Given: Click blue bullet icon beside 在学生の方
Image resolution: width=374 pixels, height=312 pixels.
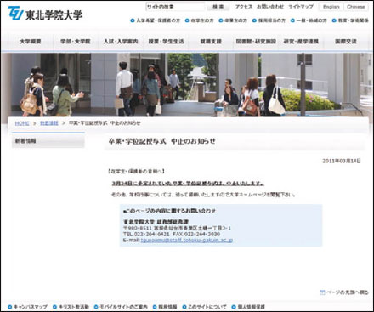Looking at the screenshot, I should pos(187,20).
